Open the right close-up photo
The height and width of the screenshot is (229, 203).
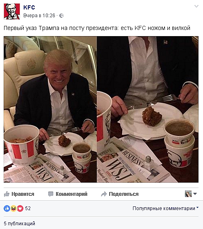[148, 110]
